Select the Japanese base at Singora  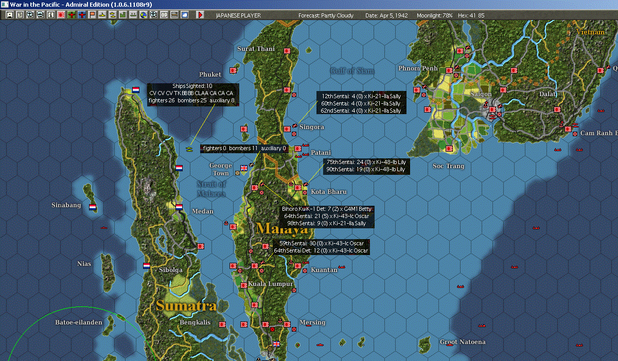point(287,129)
